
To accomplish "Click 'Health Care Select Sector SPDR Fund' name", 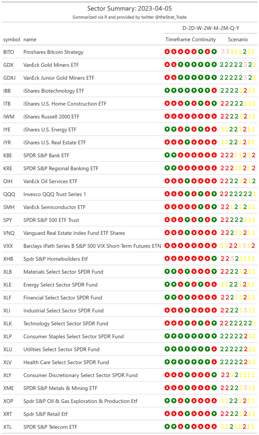I will tap(66, 362).
